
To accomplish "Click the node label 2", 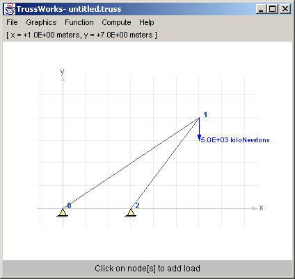I will (137, 205).
